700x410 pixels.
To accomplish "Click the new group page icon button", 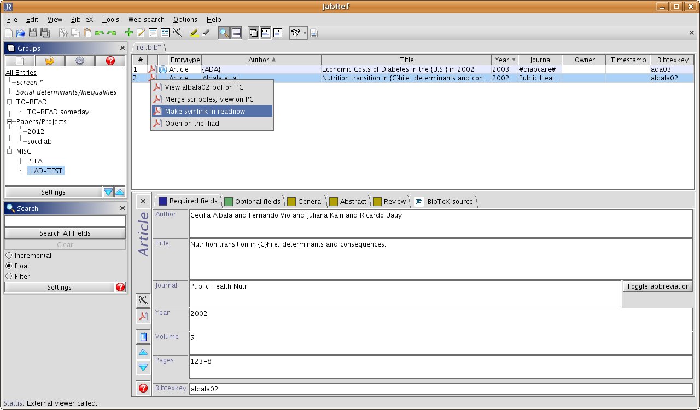I will (x=19, y=61).
